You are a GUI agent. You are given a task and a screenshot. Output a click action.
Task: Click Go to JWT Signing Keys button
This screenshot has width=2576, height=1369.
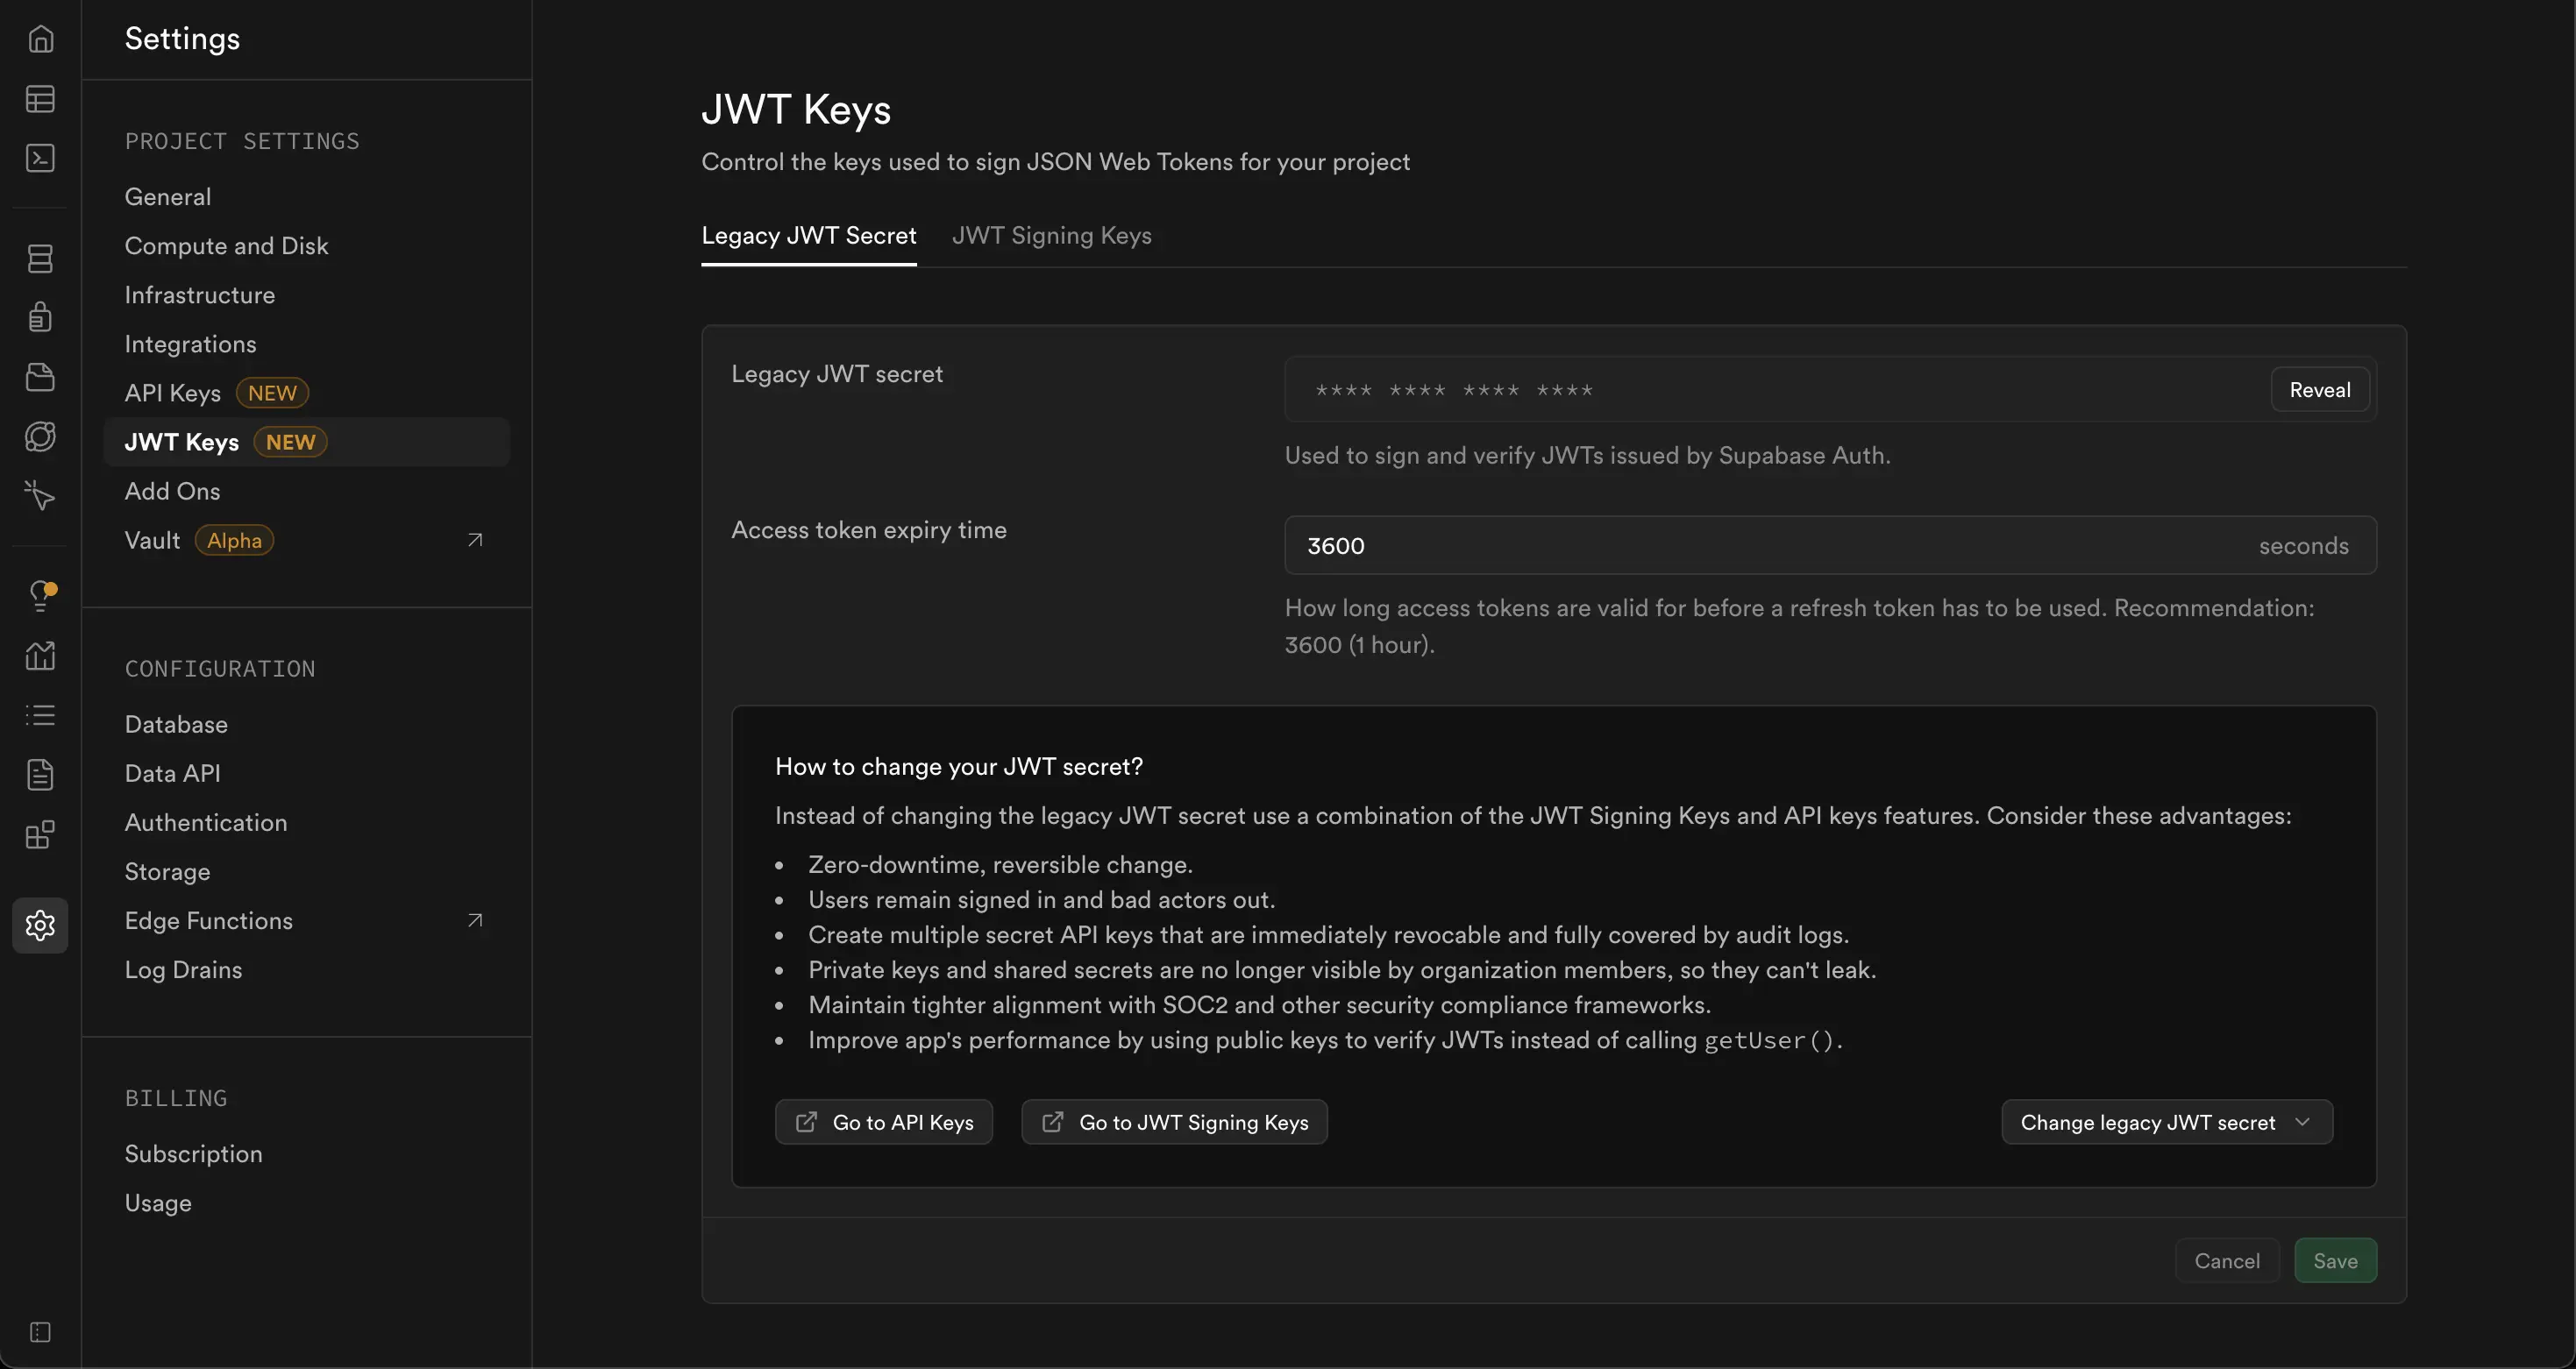(1174, 1122)
